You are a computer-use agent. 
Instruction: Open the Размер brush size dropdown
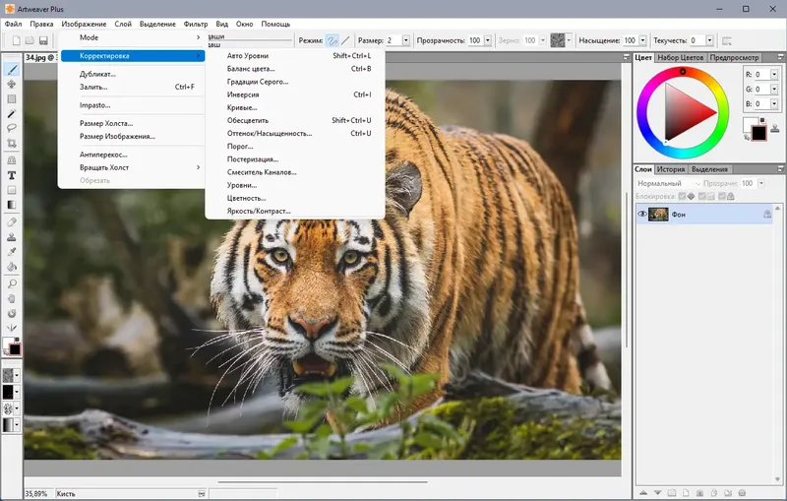pyautogui.click(x=406, y=40)
